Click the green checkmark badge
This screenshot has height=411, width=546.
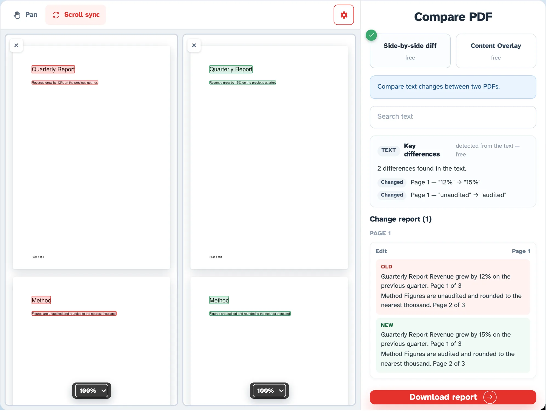tap(371, 35)
